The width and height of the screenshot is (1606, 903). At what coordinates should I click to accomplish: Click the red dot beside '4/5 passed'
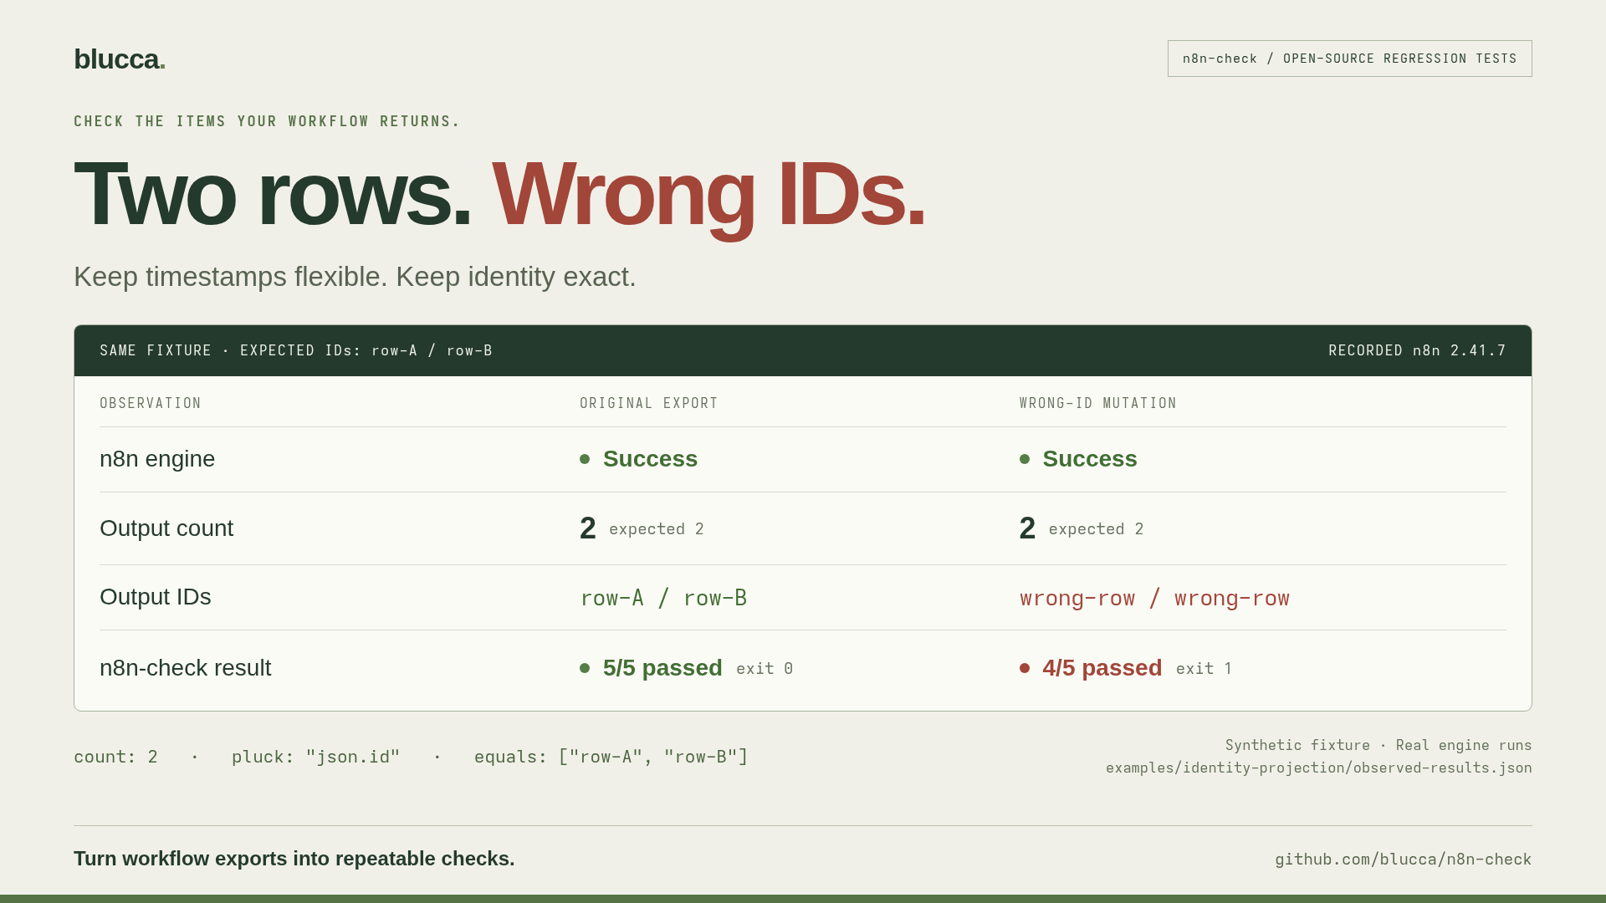coord(1025,668)
